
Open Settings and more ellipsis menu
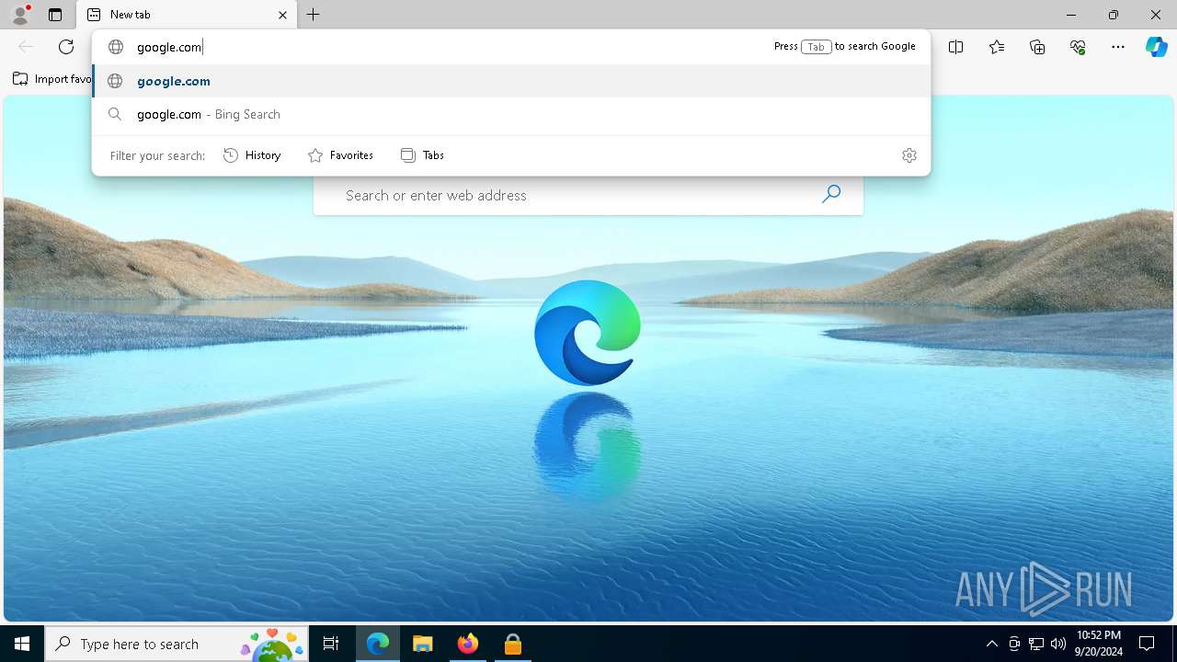pos(1118,47)
